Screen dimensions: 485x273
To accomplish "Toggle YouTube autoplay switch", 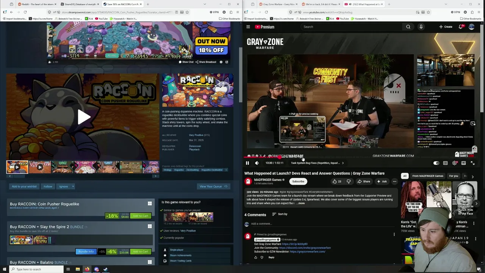I will coord(436,163).
